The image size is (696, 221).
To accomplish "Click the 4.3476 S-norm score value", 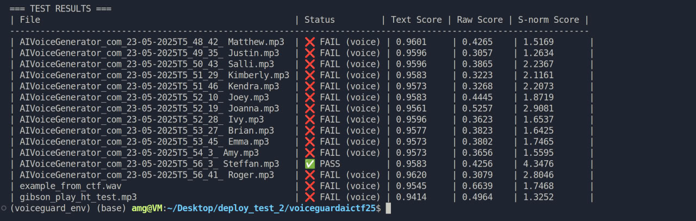I will click(538, 164).
